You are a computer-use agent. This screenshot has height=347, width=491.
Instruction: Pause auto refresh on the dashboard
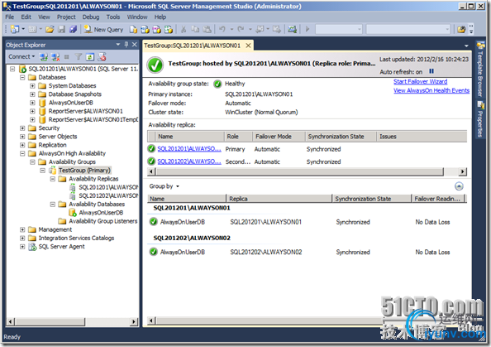pos(431,71)
